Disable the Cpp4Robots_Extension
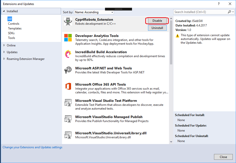The image size is (236, 163). point(157,21)
